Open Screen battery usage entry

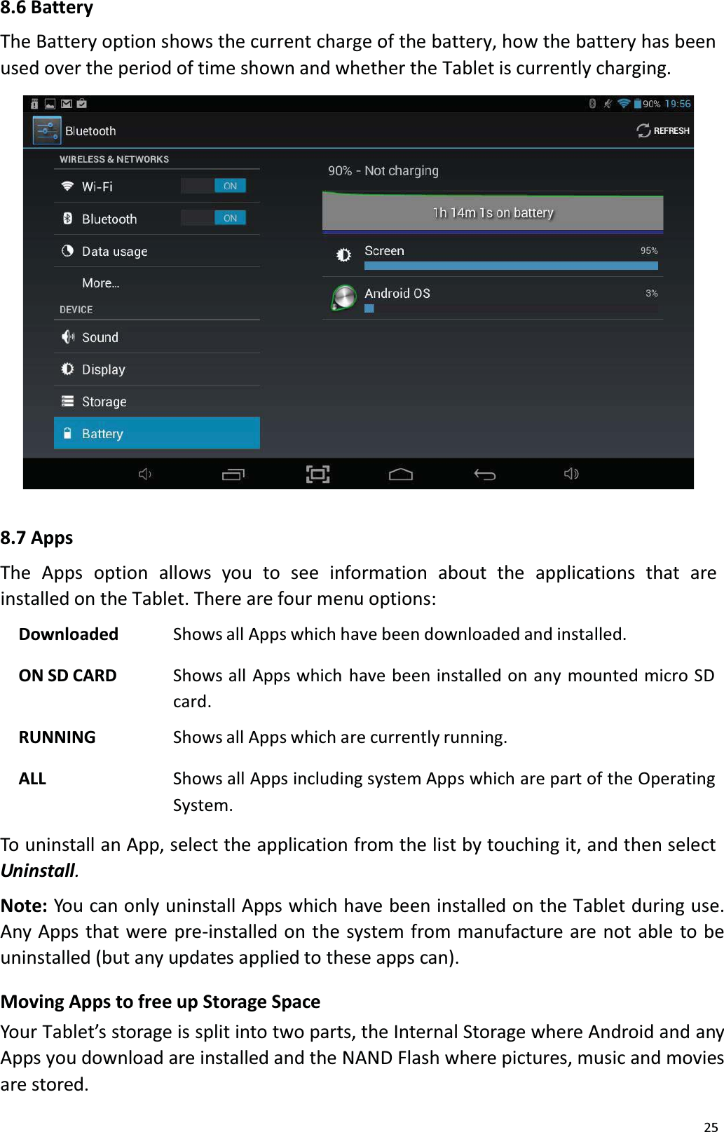coord(493,256)
